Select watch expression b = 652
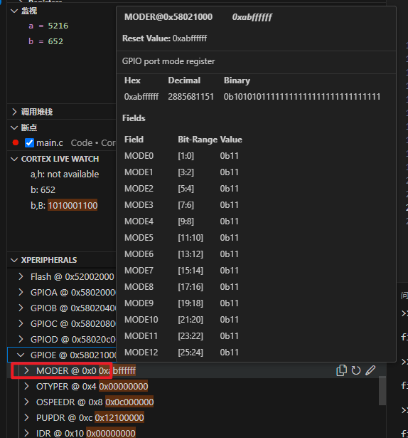This screenshot has width=408, height=438. [x=45, y=41]
